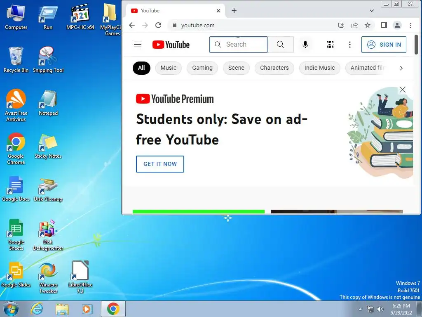Image resolution: width=422 pixels, height=317 pixels.
Task: Bookmark this tab with the star
Action: point(367,25)
